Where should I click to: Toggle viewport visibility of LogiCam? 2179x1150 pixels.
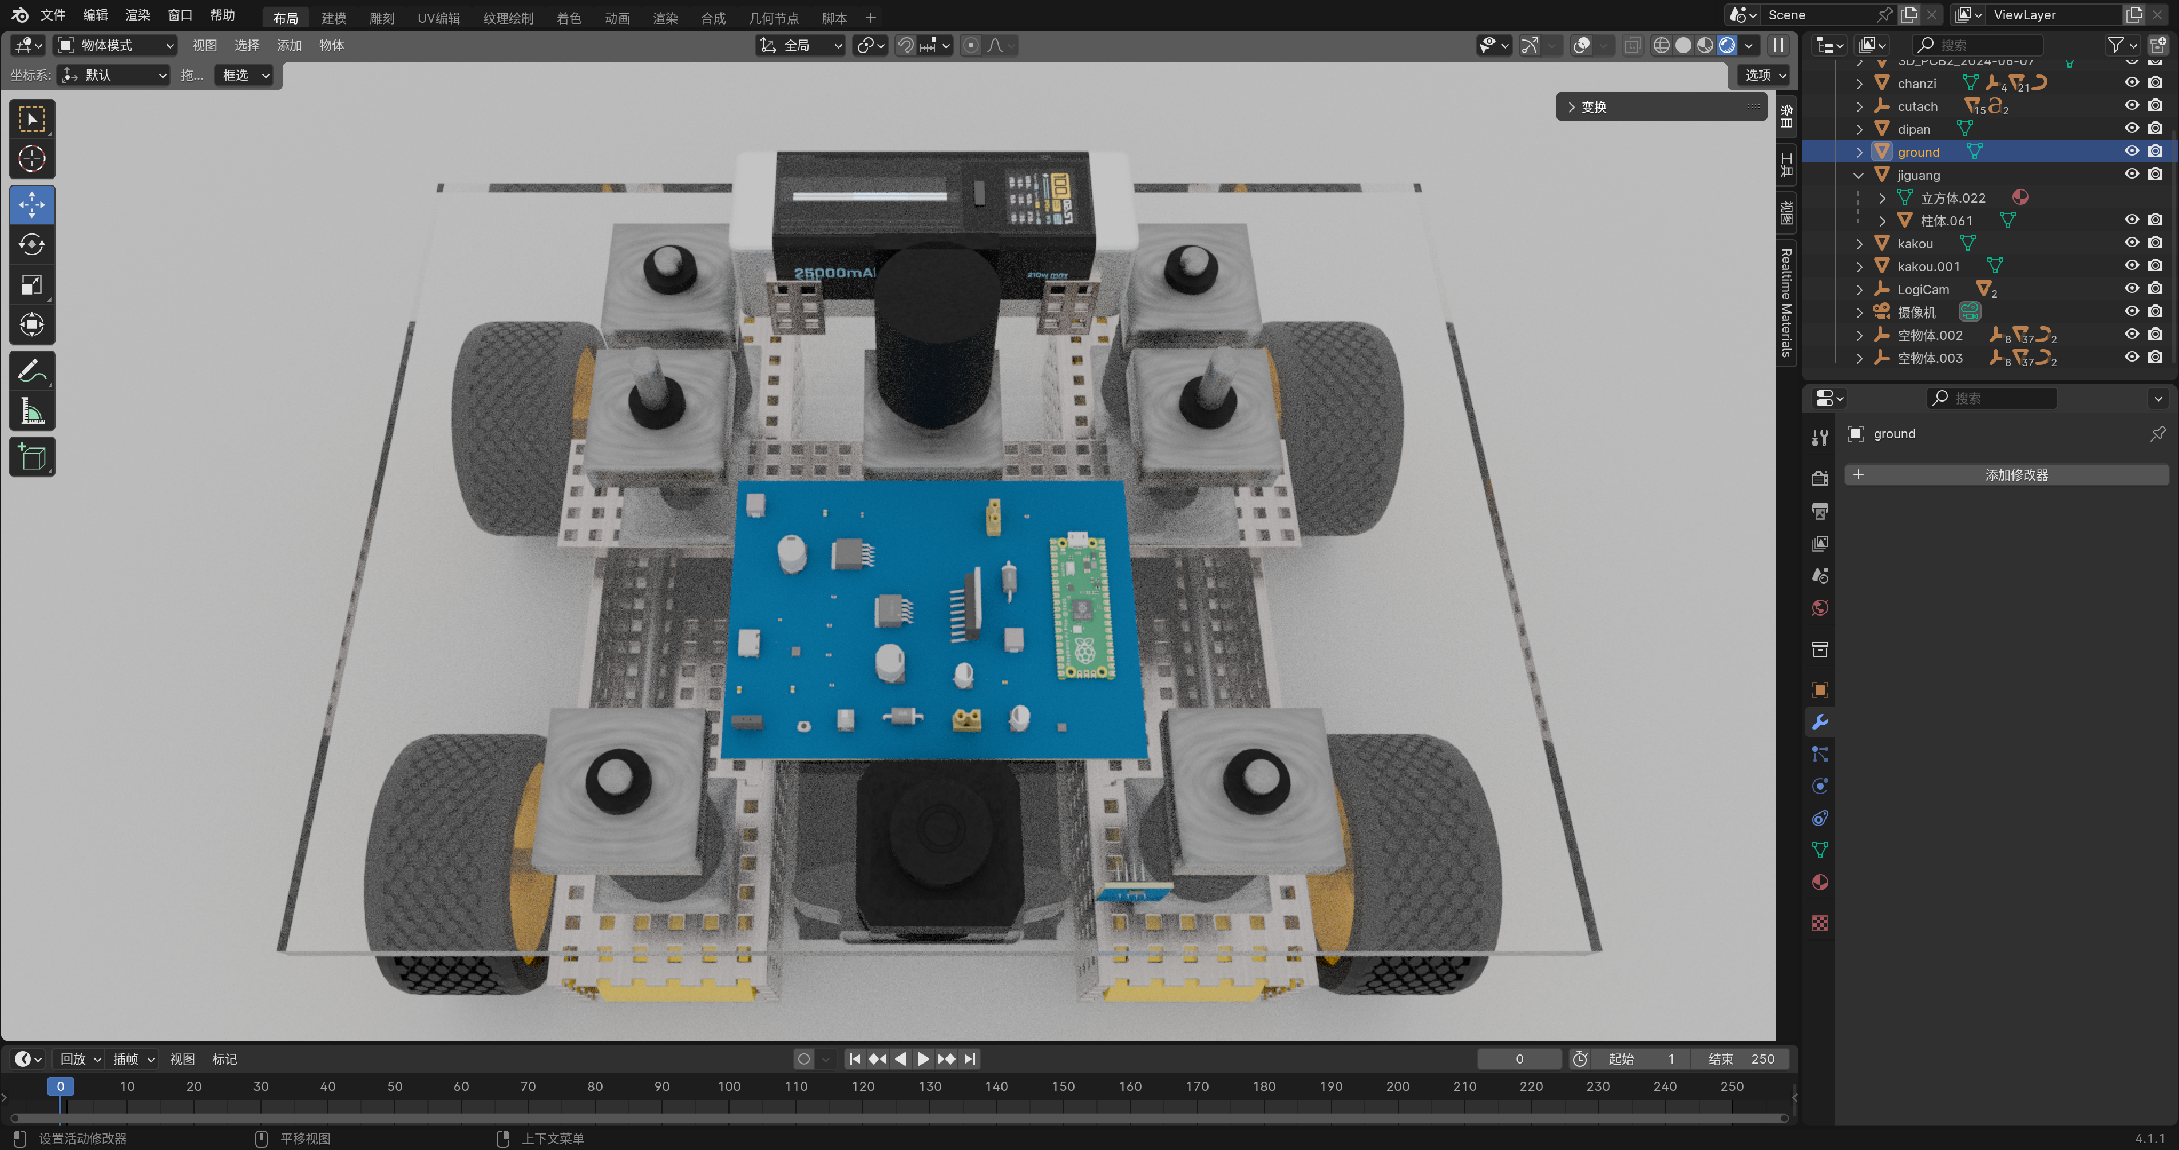[x=2132, y=288]
